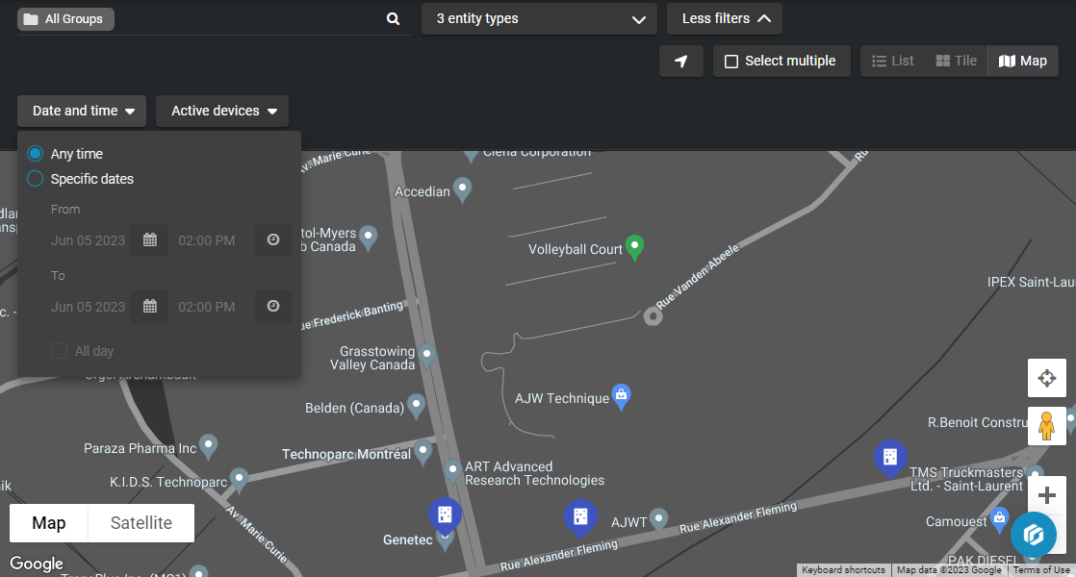Open the 3 entity types dropdown
The image size is (1076, 577).
click(539, 19)
